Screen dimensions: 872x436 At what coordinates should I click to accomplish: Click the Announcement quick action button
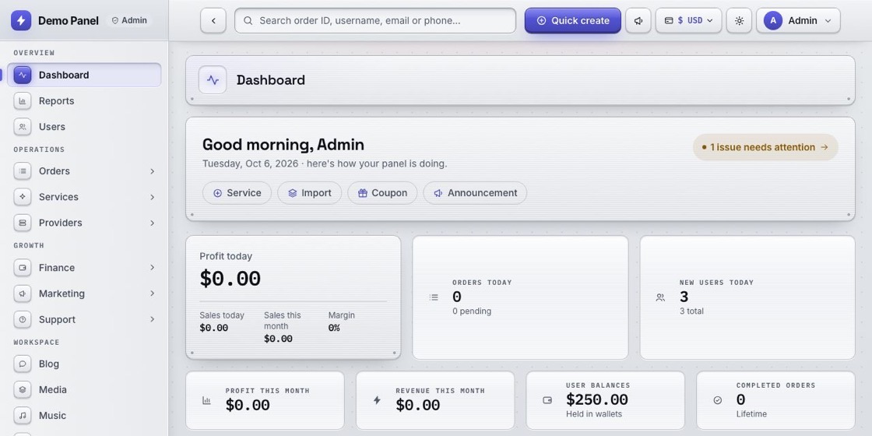click(475, 193)
